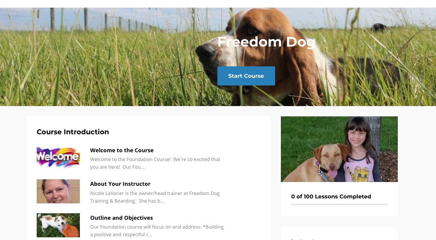Click the Nicole LaVarier description text

[x=155, y=197]
